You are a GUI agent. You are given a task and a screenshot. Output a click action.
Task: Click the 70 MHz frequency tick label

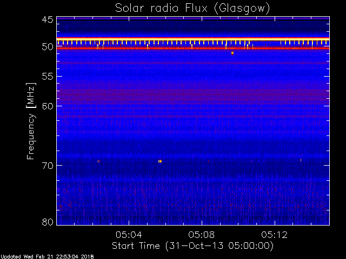click(x=47, y=165)
